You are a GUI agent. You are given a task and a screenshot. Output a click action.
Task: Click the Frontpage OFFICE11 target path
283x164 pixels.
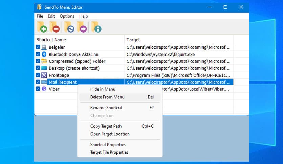[x=178, y=75]
